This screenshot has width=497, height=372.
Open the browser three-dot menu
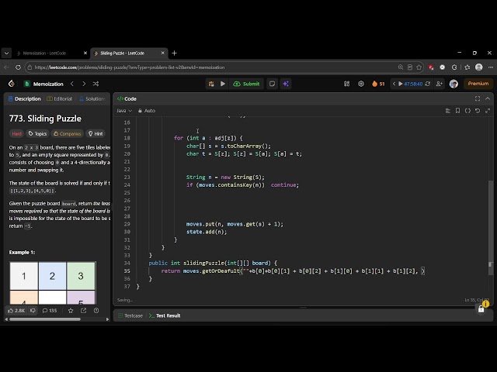click(x=490, y=67)
